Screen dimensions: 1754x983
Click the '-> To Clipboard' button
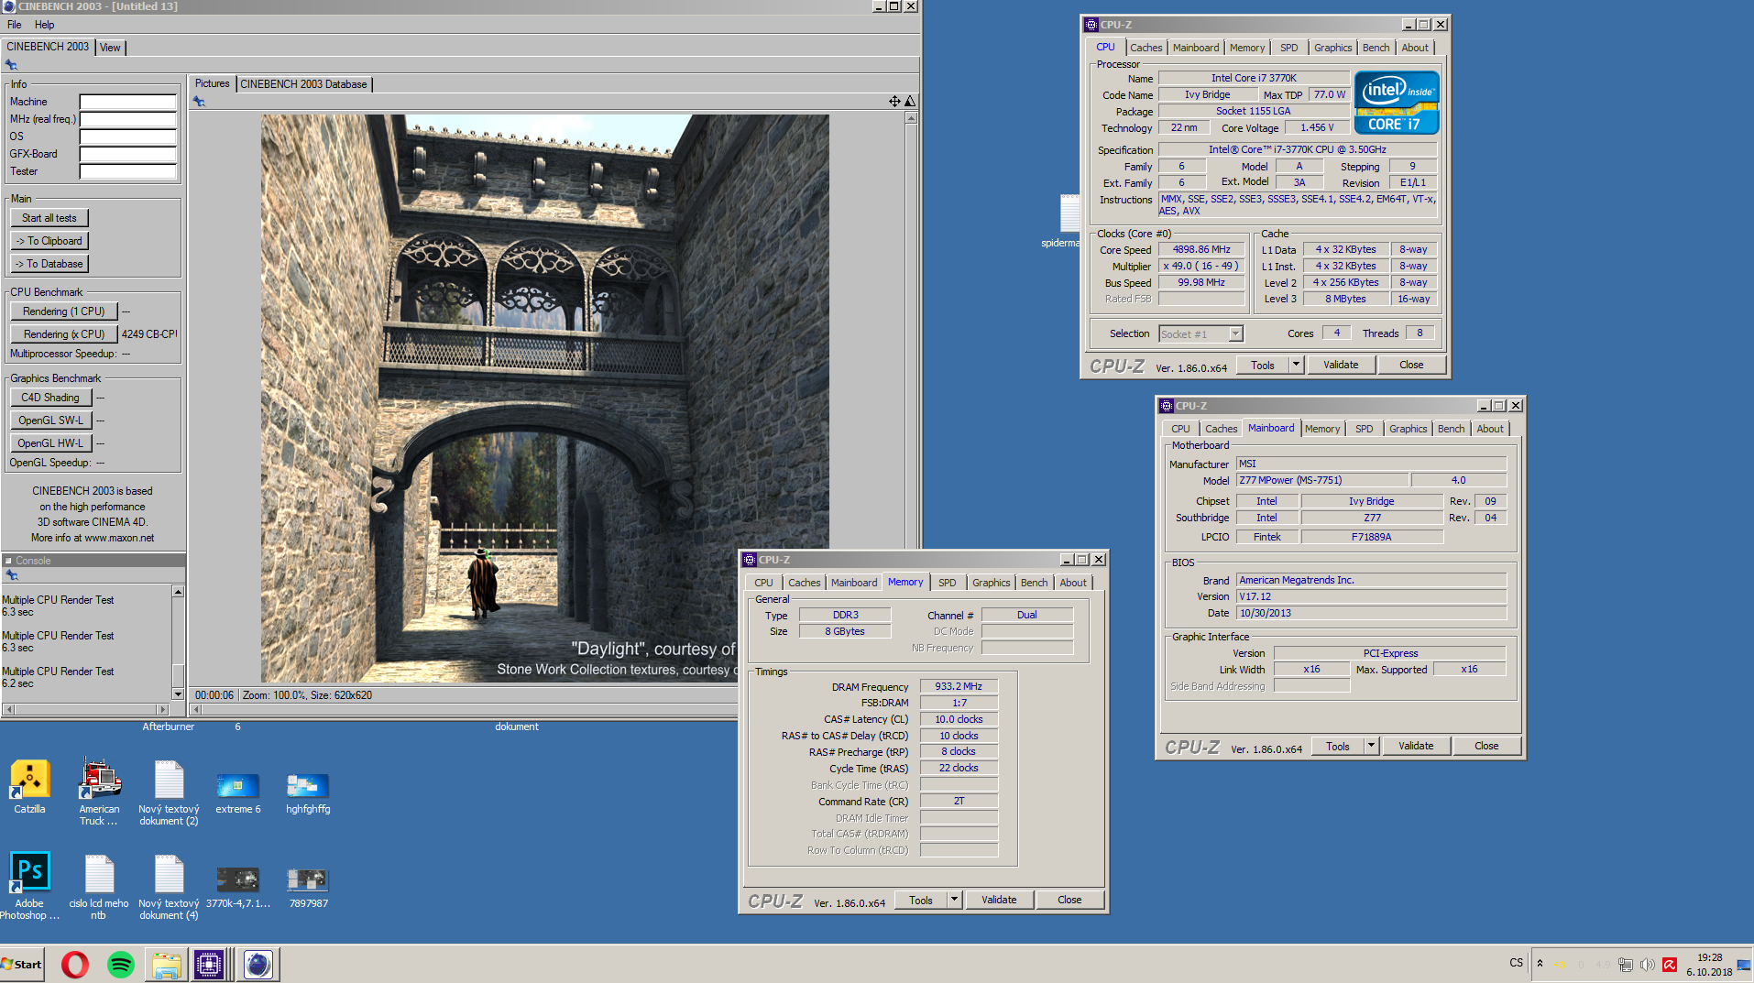click(49, 241)
